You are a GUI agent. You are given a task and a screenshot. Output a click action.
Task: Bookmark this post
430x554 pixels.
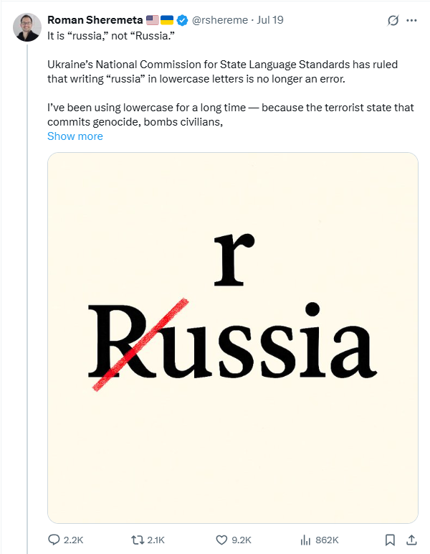[x=390, y=540]
